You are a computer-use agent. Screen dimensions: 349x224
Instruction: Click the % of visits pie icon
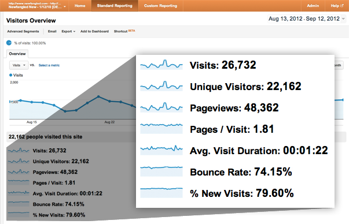[x=9, y=43]
